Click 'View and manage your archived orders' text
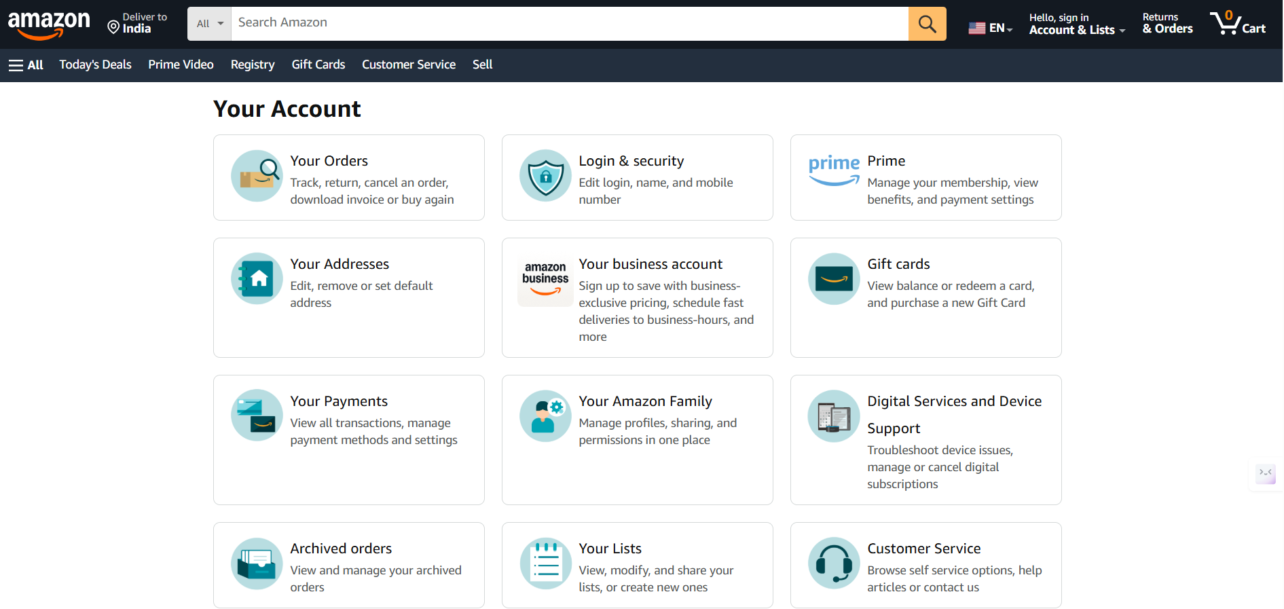The image size is (1284, 609). tap(375, 579)
